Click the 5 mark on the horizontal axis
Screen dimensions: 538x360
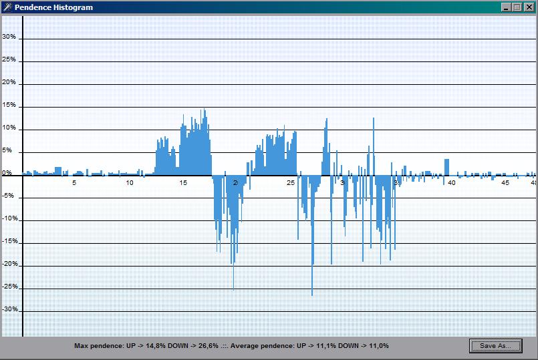click(74, 183)
